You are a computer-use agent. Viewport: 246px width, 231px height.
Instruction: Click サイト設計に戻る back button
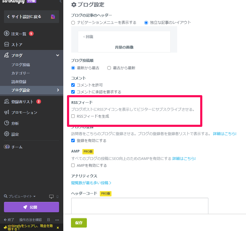[x=32, y=17]
